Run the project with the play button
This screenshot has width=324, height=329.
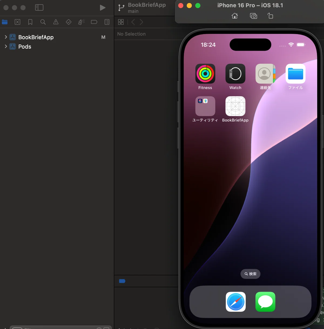point(103,8)
